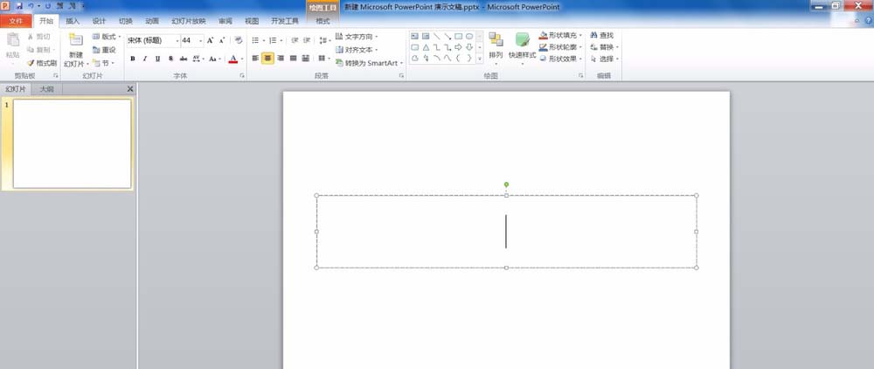
Task: Switch to Slide Show (幻灯片放映) tab
Action: 189,21
